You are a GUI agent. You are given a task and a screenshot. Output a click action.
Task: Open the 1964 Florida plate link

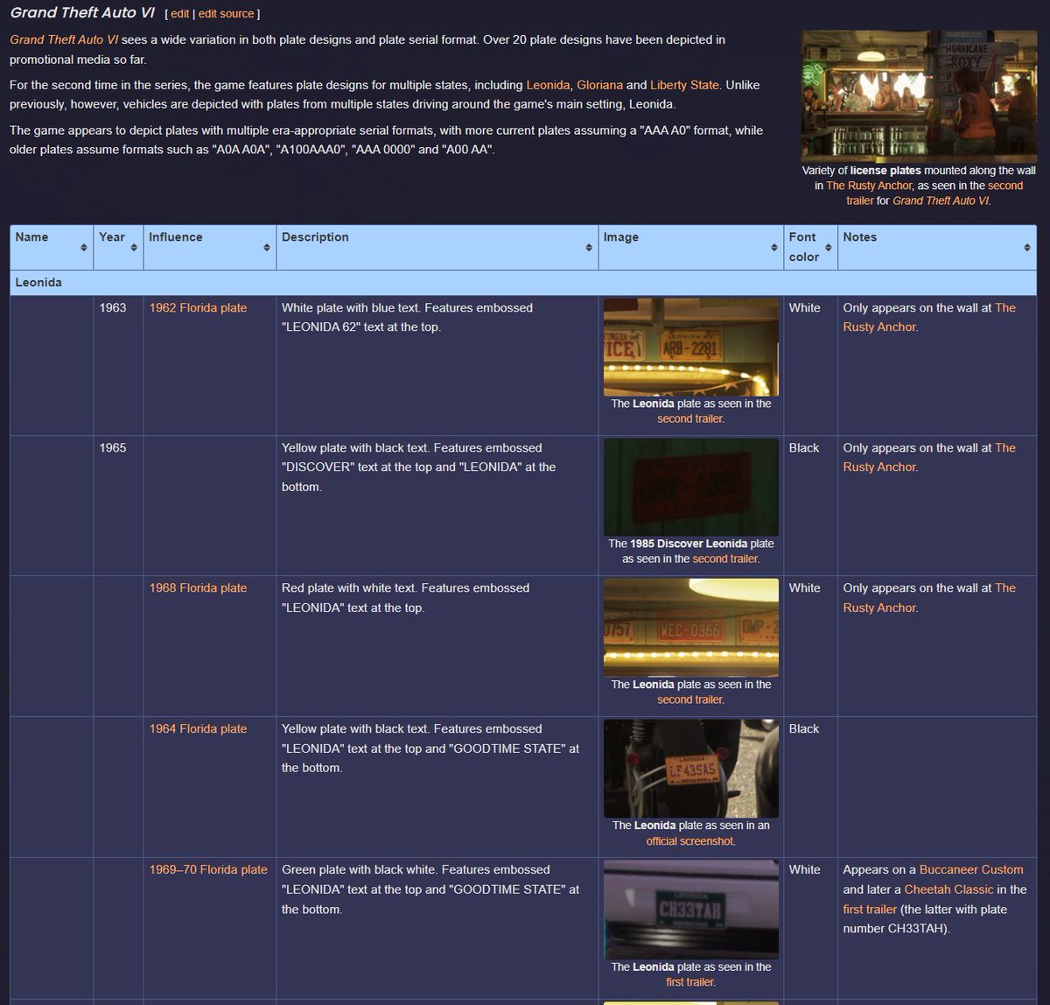198,728
